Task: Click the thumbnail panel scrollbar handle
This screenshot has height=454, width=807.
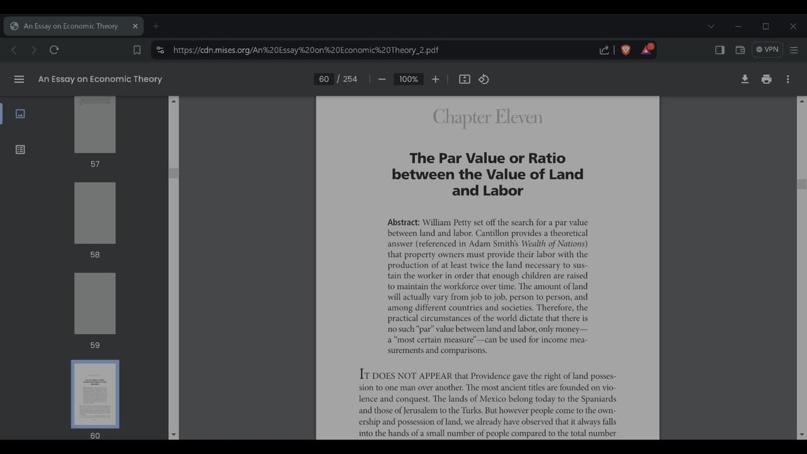Action: tap(173, 173)
